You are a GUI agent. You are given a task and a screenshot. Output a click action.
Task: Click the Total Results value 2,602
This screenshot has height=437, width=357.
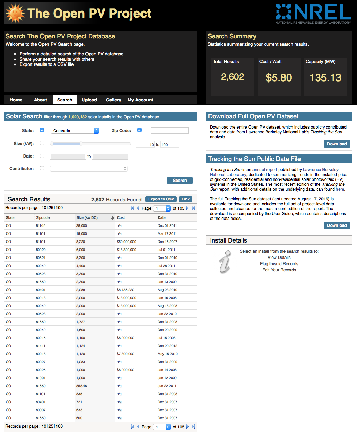[233, 77]
